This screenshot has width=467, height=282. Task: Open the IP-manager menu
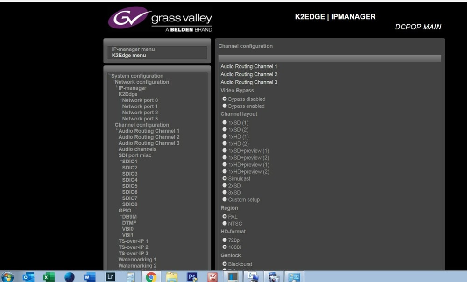click(x=132, y=49)
